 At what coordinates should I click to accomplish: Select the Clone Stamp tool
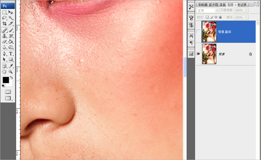4,36
